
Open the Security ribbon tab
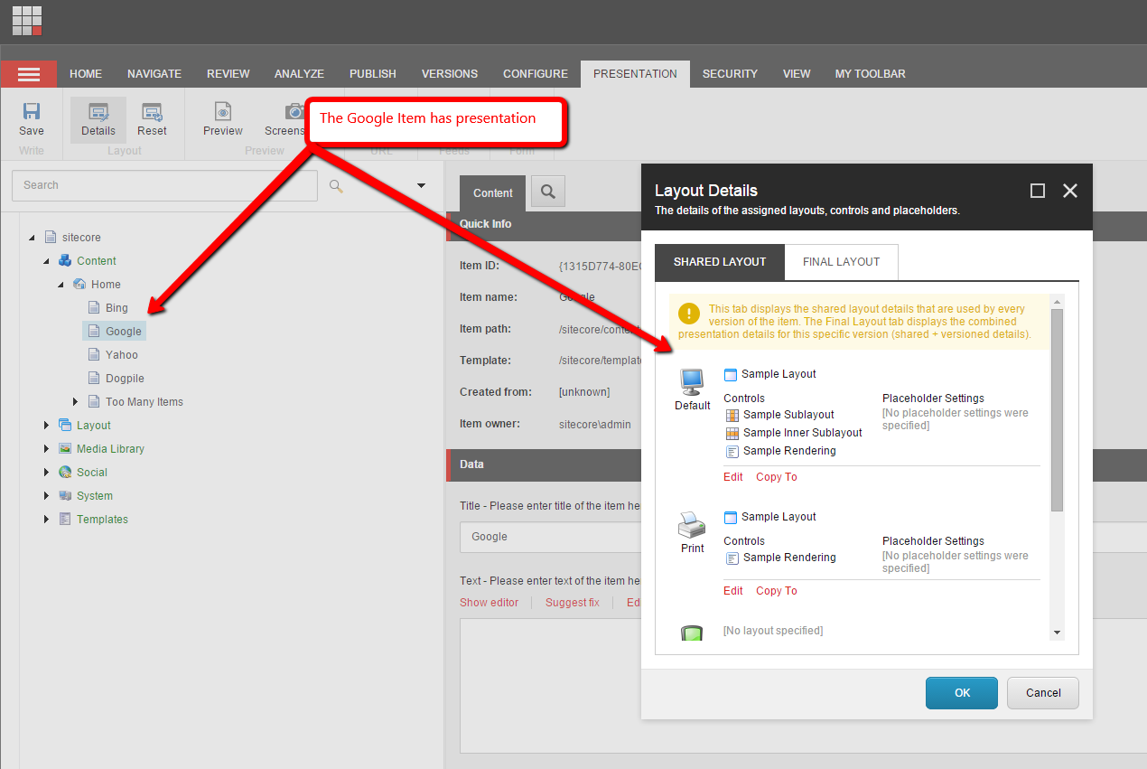pos(730,74)
